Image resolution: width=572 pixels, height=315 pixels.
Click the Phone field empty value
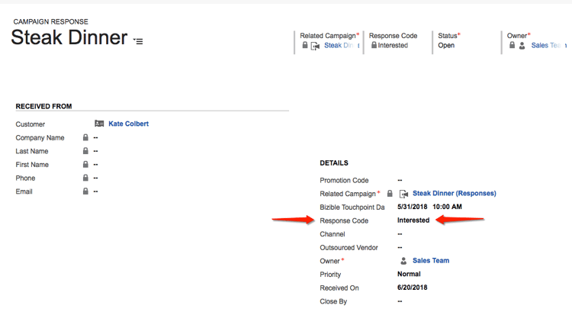(95, 178)
